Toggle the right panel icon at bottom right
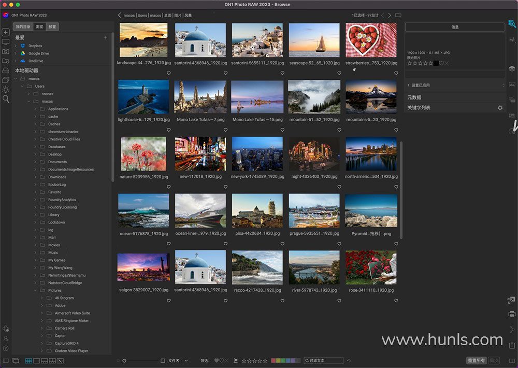The height and width of the screenshot is (368, 518). pos(512,360)
